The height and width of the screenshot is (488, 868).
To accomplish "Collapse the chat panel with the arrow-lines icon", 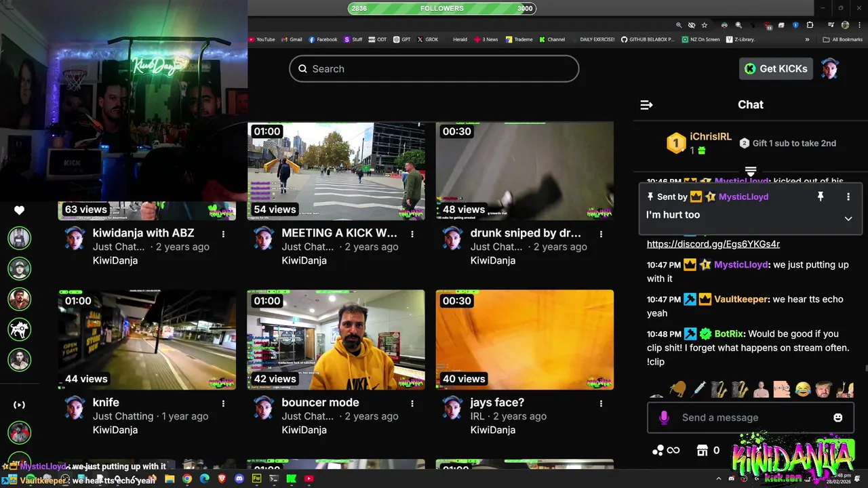I will (646, 104).
